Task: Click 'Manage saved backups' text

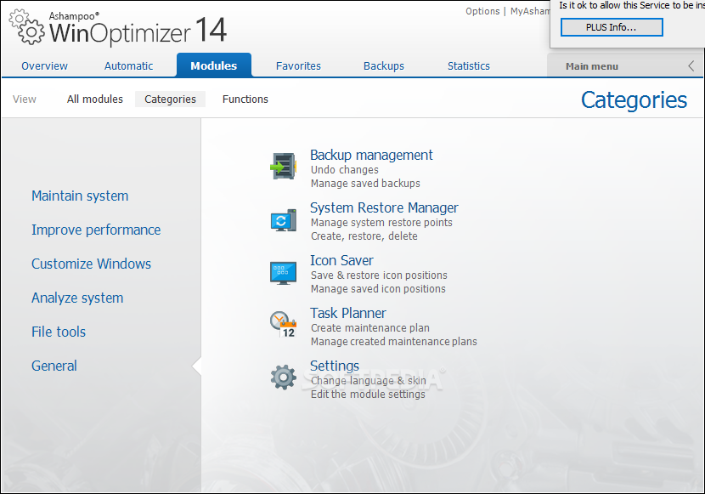Action: point(365,184)
